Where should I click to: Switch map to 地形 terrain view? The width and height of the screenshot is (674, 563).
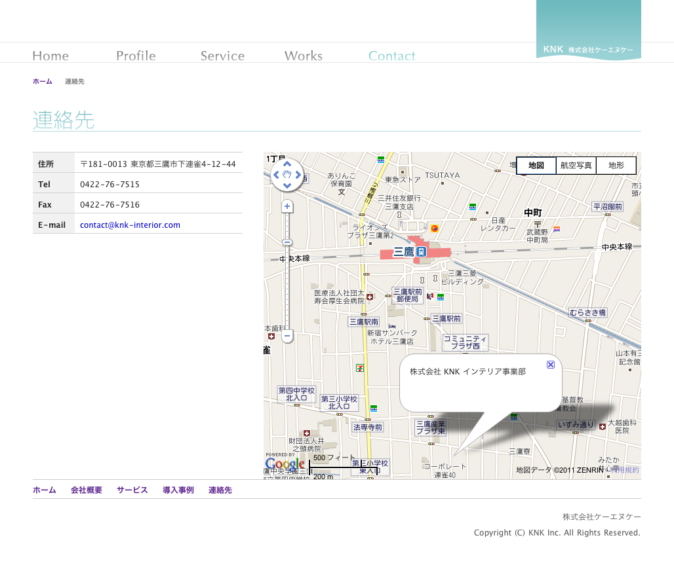(x=616, y=166)
